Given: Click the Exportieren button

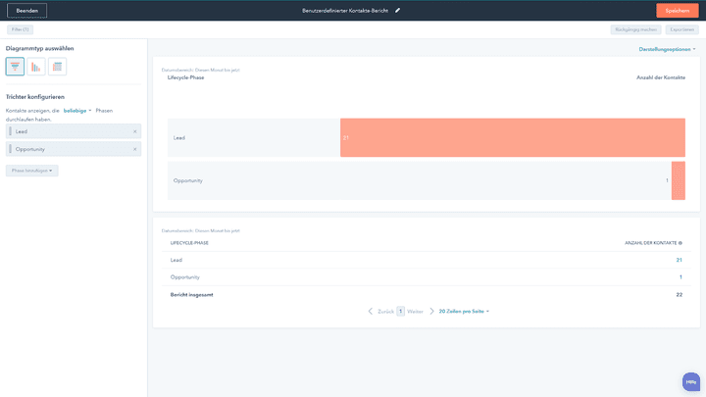Looking at the screenshot, I should [x=682, y=30].
